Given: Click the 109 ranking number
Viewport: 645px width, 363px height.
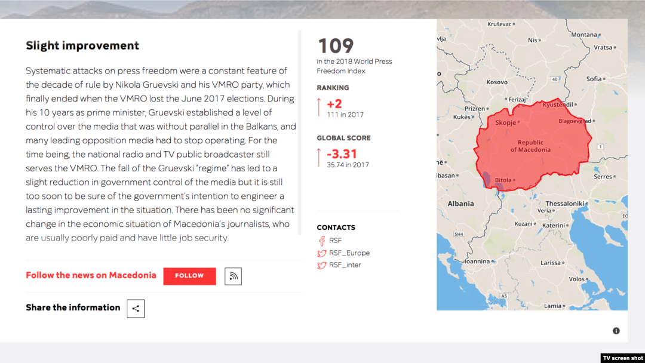Looking at the screenshot, I should click(x=336, y=46).
